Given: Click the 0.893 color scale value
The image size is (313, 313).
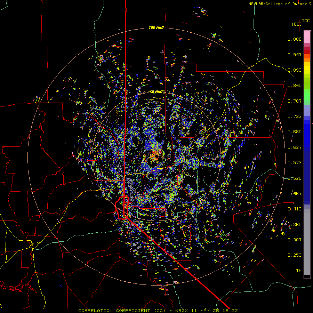Looking at the screenshot, I should coord(295,70).
